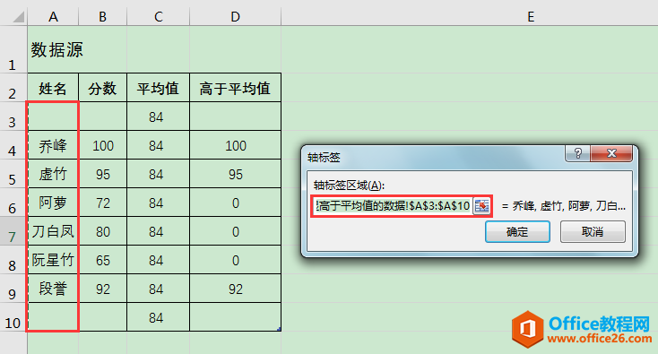The width and height of the screenshot is (658, 354).
Task: Close the 轴标签 dialog
Action: (x=611, y=153)
